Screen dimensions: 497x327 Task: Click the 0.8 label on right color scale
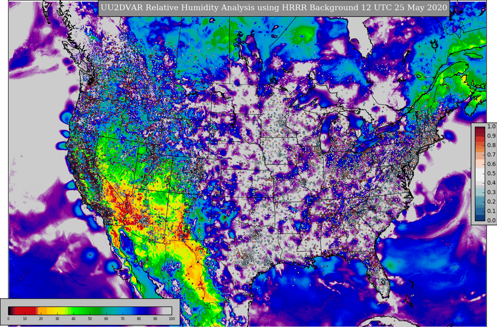point(491,145)
